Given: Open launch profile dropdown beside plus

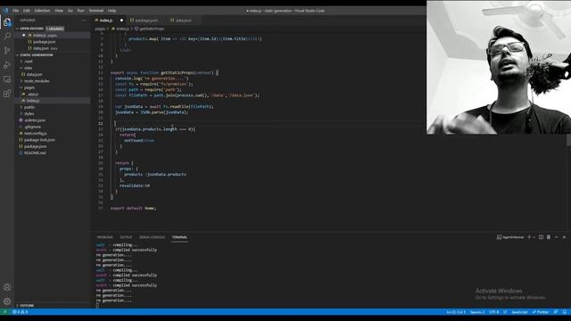Looking at the screenshot, I should pos(534,237).
